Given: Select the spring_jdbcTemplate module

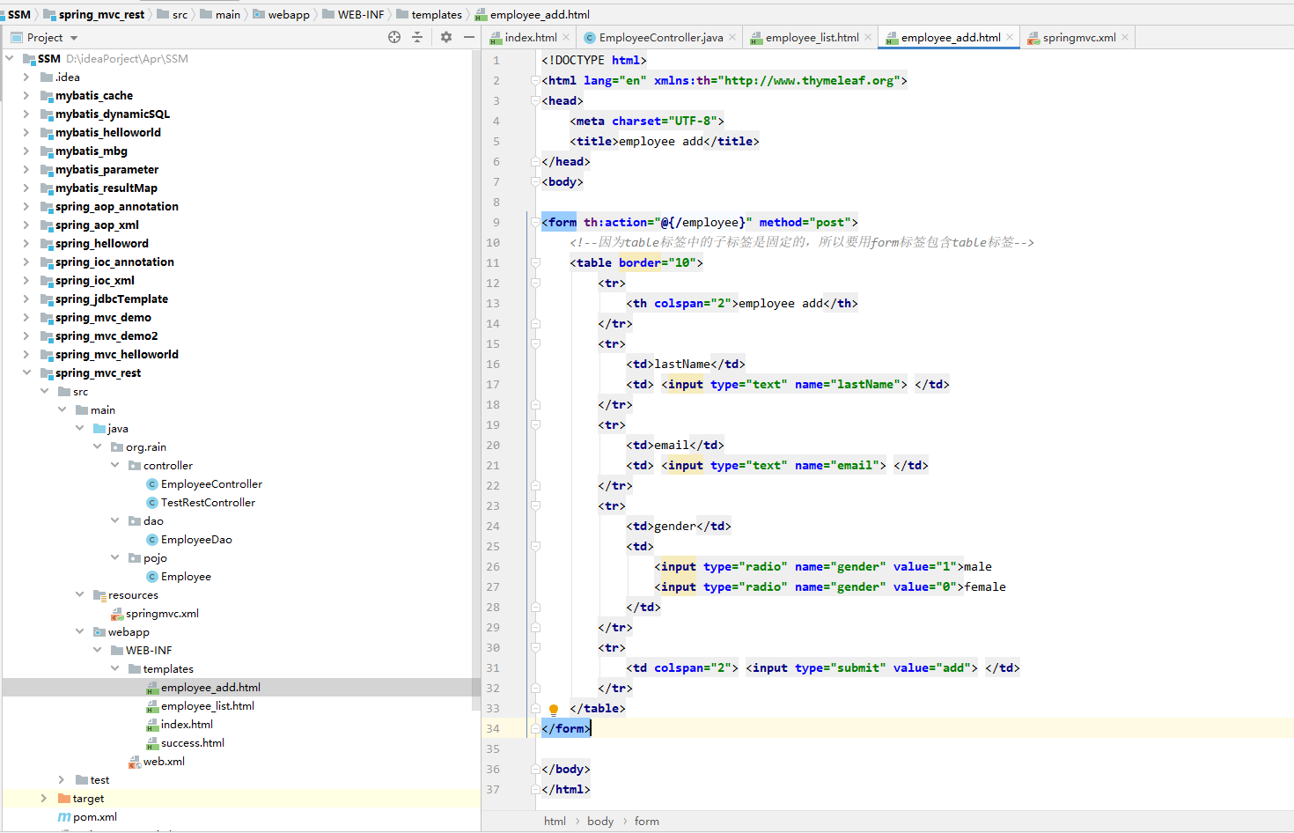Looking at the screenshot, I should [x=111, y=299].
